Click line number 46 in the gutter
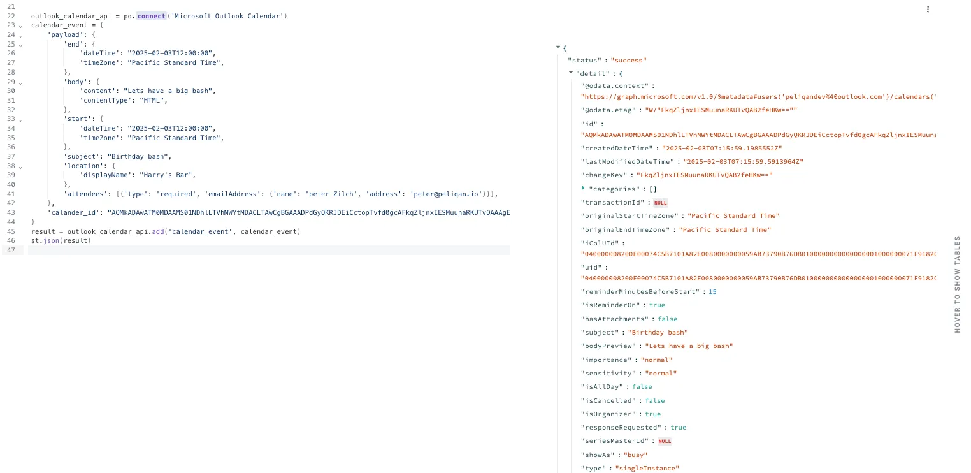971x473 pixels. (11, 241)
